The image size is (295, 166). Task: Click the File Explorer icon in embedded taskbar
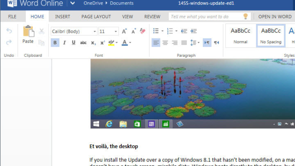[x=123, y=124]
